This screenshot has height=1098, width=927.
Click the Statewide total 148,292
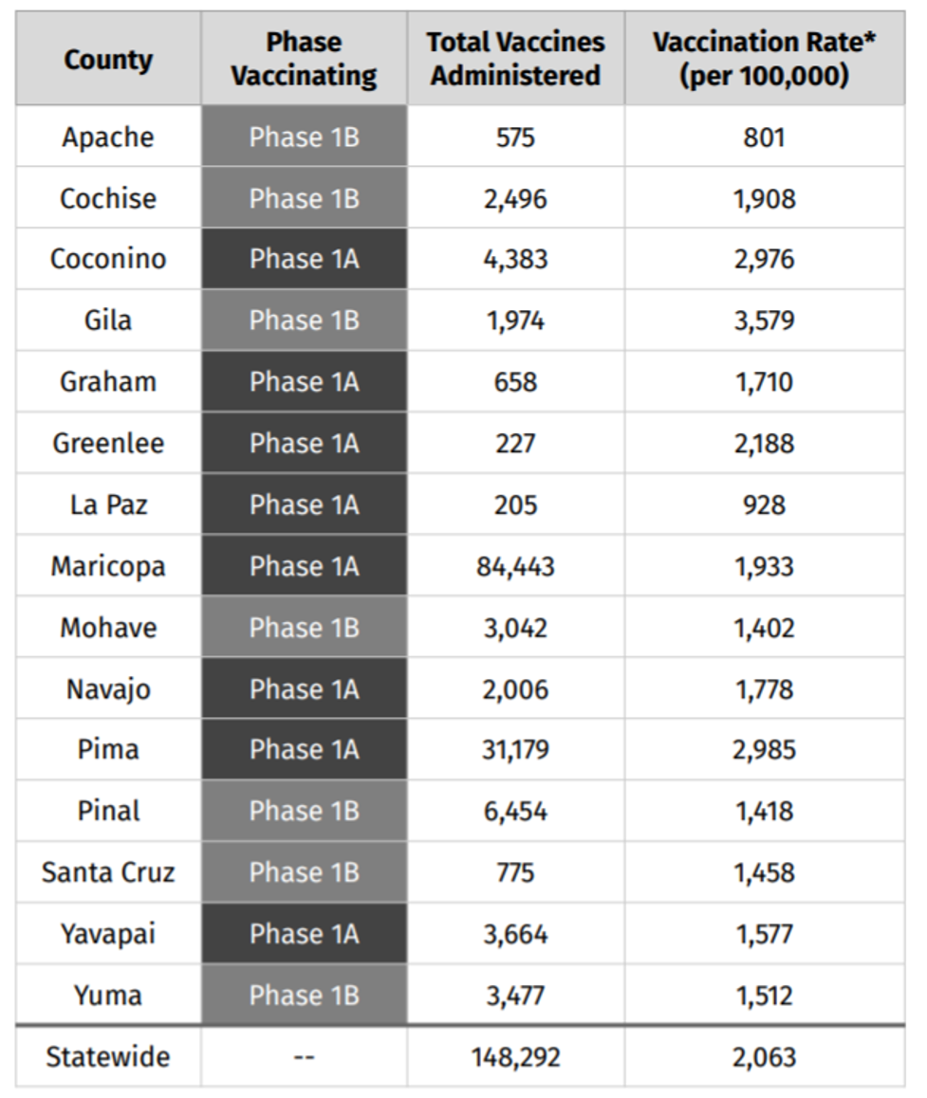pyautogui.click(x=515, y=1057)
